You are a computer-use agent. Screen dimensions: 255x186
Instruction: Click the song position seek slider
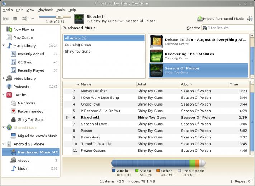[55, 17]
